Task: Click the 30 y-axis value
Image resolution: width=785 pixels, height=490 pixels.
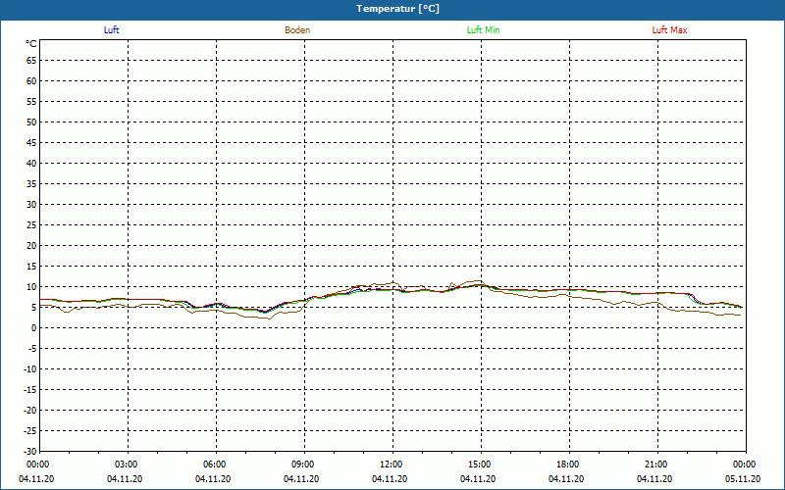Action: point(31,205)
